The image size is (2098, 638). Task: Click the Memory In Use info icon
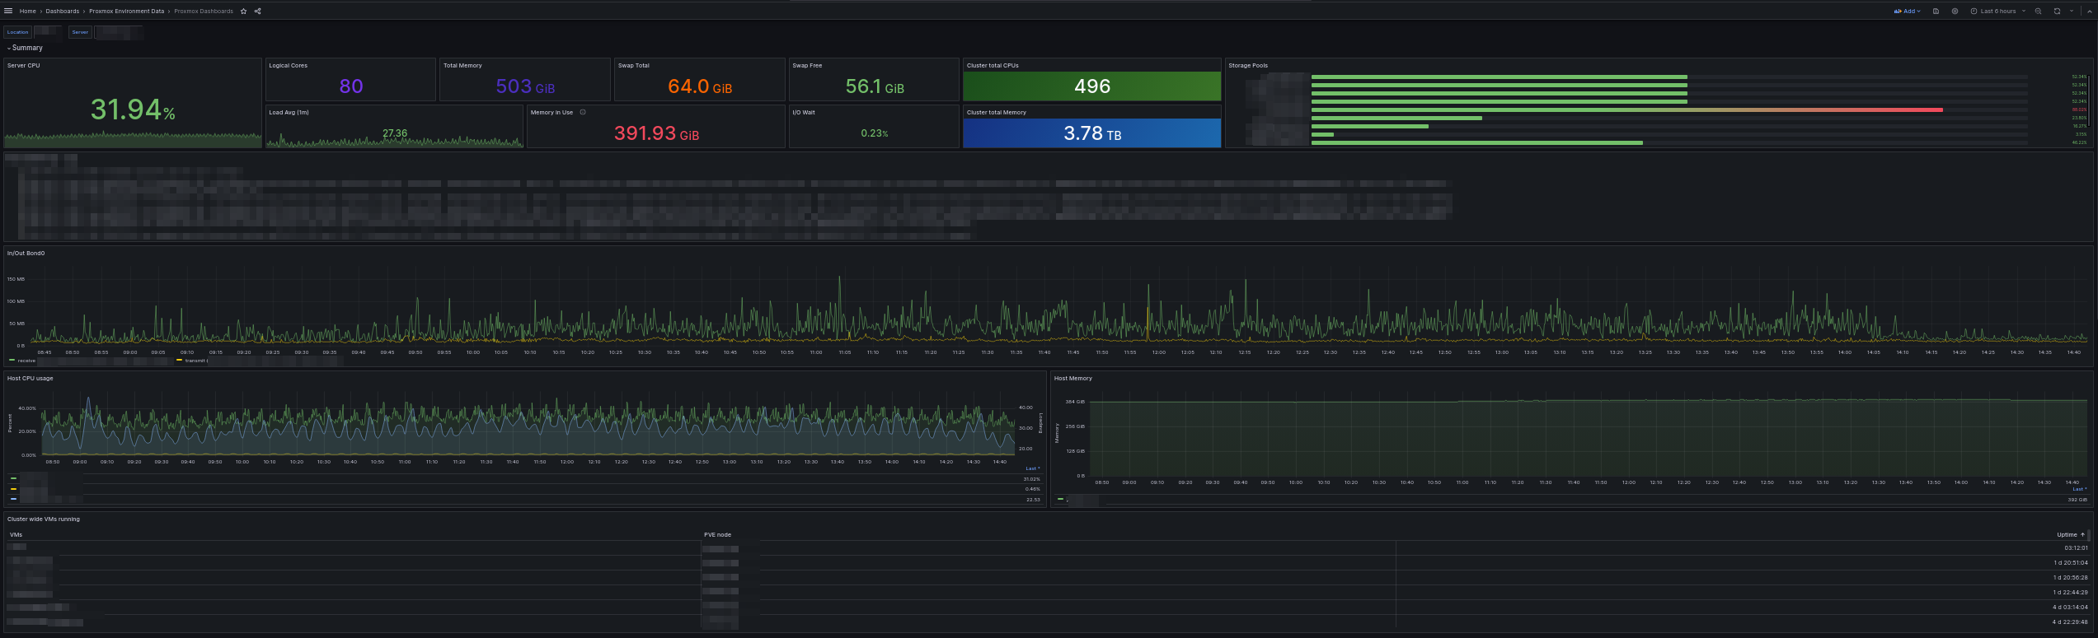pos(583,113)
